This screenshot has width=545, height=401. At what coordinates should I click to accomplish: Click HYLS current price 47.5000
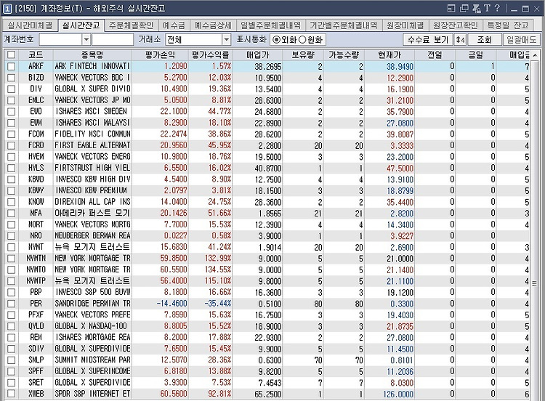400,169
